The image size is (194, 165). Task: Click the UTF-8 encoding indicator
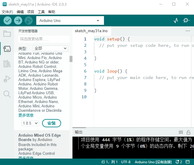(126, 162)
